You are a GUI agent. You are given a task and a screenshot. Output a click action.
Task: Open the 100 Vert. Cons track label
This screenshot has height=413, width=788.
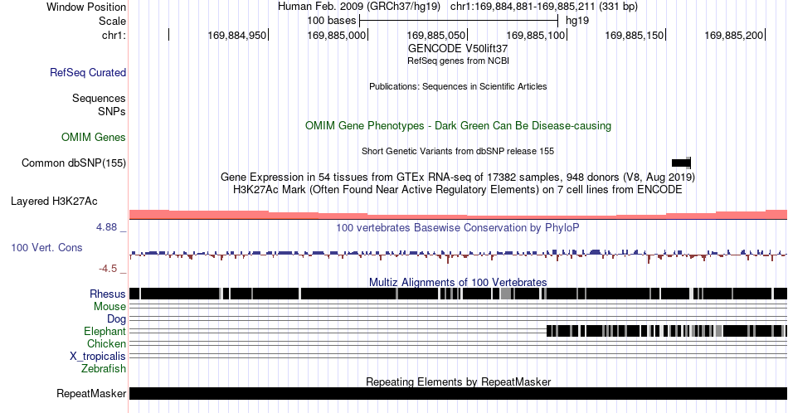[x=46, y=247]
